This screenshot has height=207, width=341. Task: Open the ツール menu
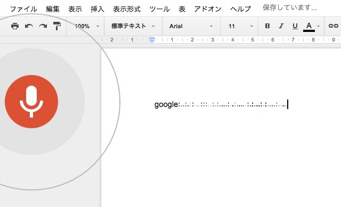point(160,9)
